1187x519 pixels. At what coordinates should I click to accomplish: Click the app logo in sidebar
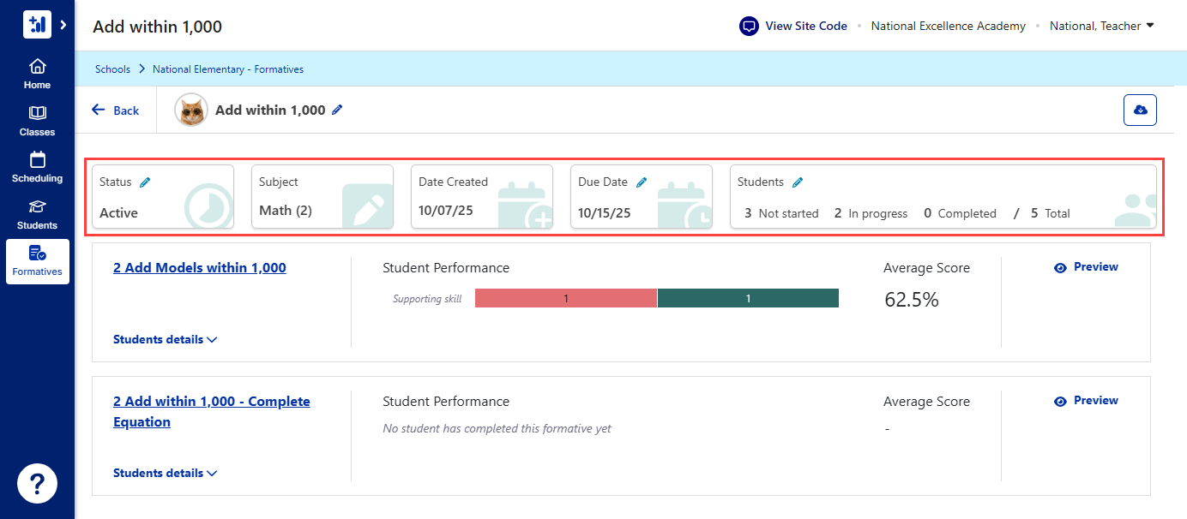[37, 25]
